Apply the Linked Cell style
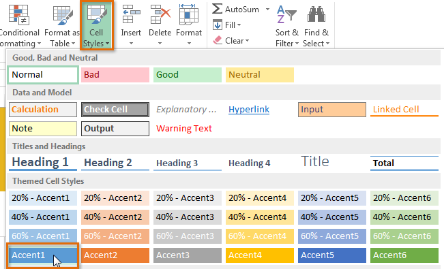 click(x=404, y=110)
